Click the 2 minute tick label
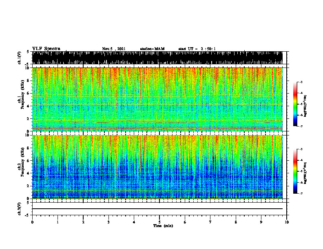The image size is (323, 249). 83,222
